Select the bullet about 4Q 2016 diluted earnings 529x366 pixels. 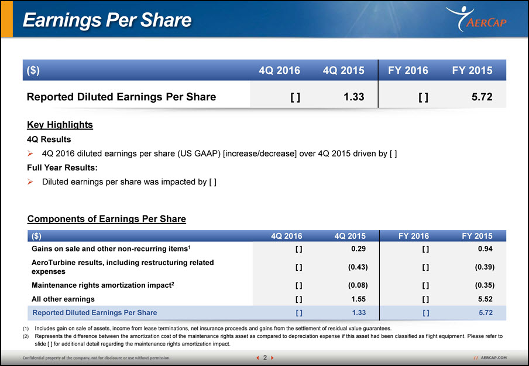[x=219, y=154]
